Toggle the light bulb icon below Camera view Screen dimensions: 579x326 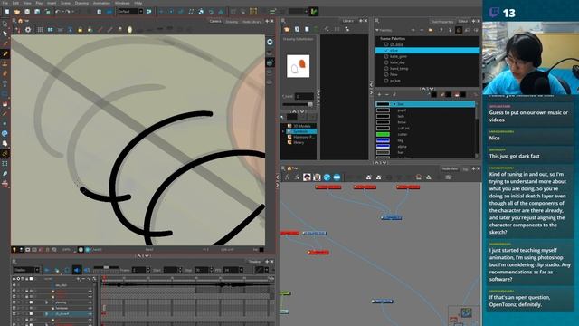coord(14,250)
